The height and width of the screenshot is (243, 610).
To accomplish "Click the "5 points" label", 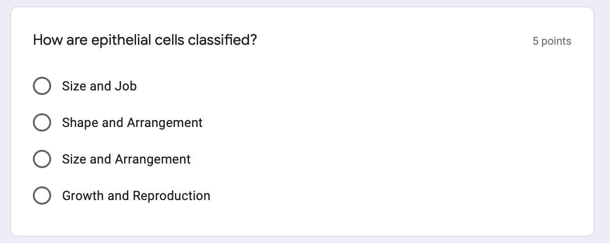I will pyautogui.click(x=552, y=41).
